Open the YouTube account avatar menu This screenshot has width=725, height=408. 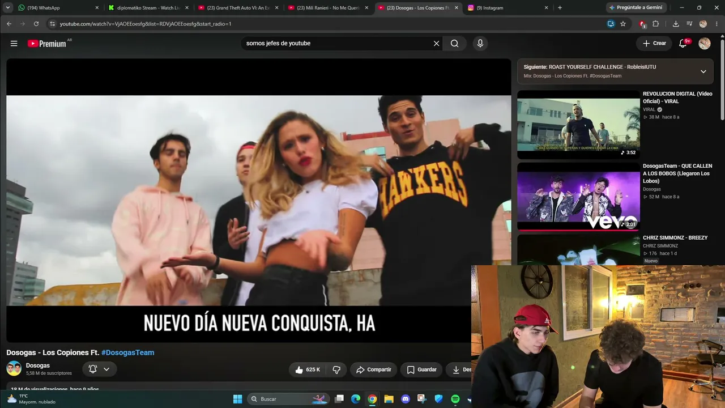(705, 44)
